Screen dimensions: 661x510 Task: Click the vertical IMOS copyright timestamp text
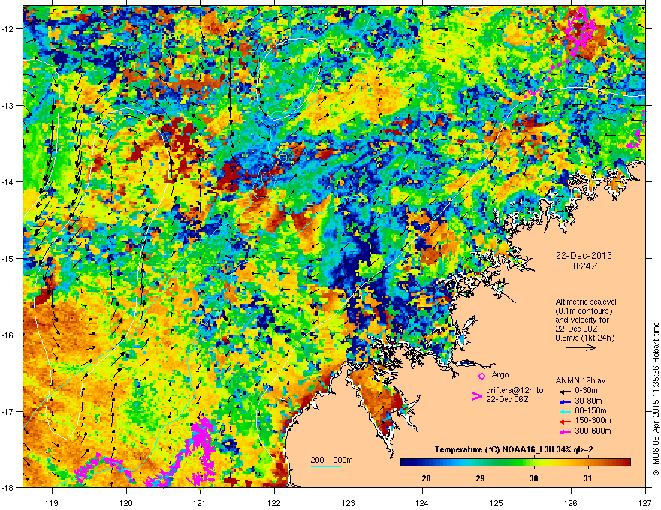pos(656,399)
